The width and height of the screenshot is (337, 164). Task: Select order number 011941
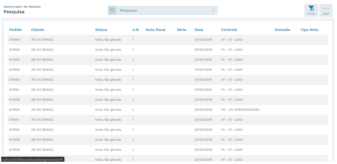[14, 90]
